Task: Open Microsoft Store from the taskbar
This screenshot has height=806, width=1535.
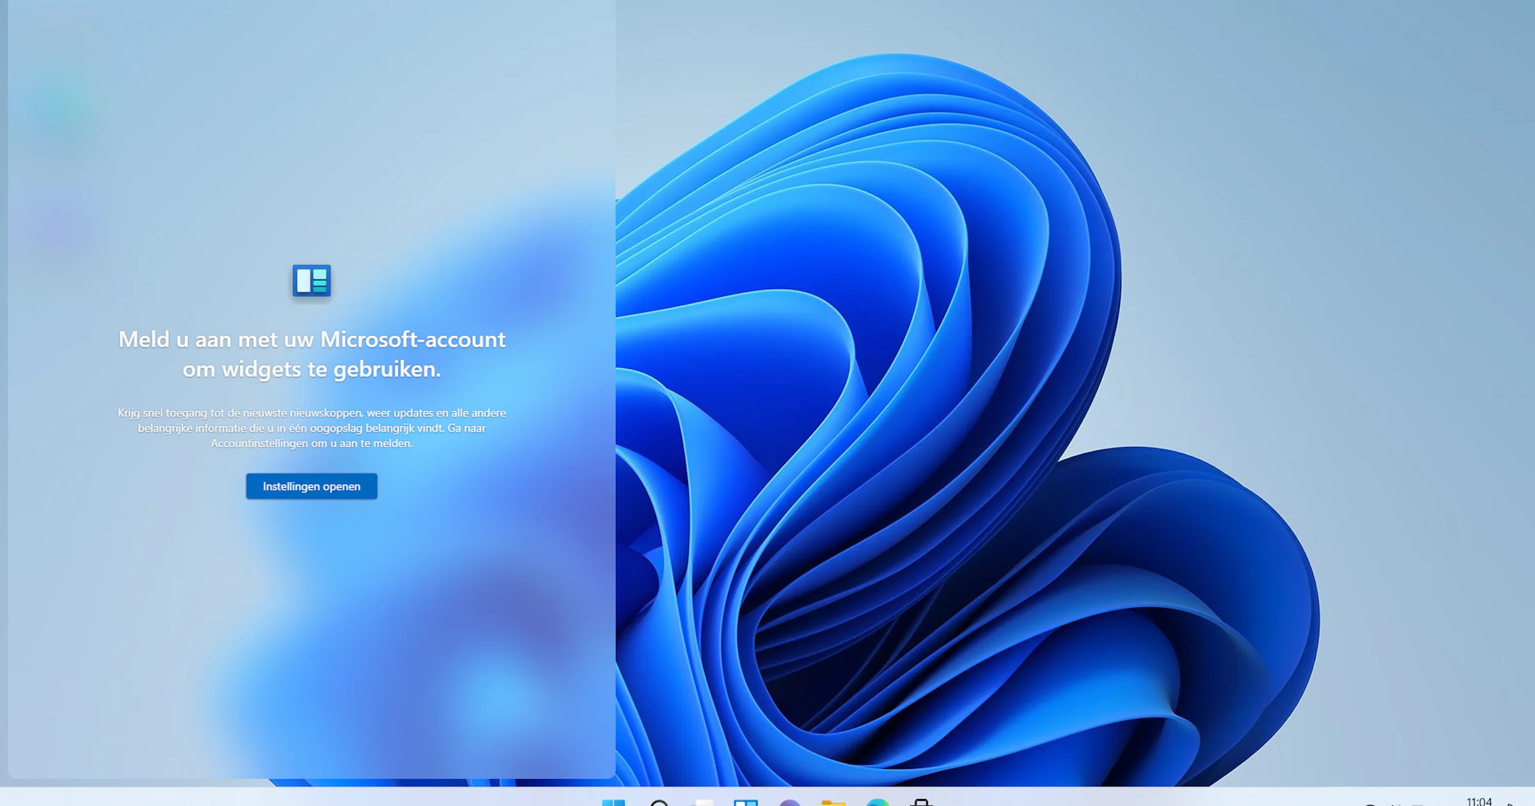Action: [921, 802]
